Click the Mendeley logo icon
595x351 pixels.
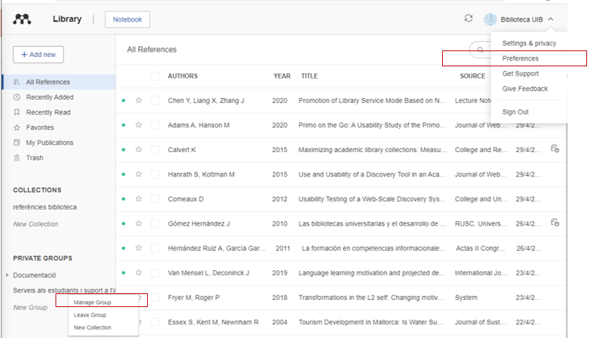click(22, 19)
